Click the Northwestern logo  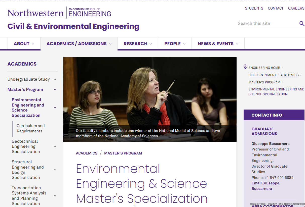pos(35,13)
